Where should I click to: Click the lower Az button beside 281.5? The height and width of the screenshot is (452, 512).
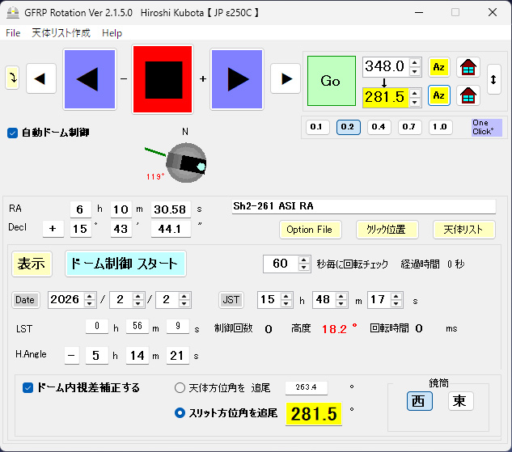tap(439, 96)
